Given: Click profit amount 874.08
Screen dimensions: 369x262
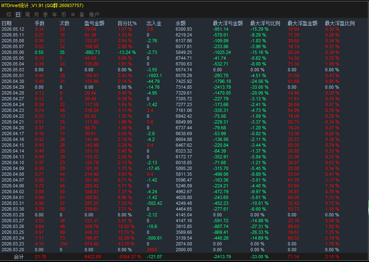Looking at the screenshot, I should tap(92, 244).
